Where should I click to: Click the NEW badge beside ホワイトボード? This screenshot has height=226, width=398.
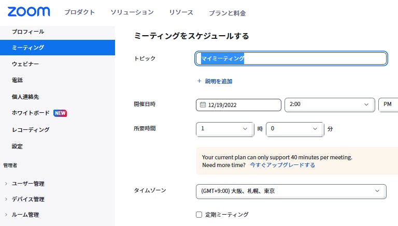[x=60, y=113]
